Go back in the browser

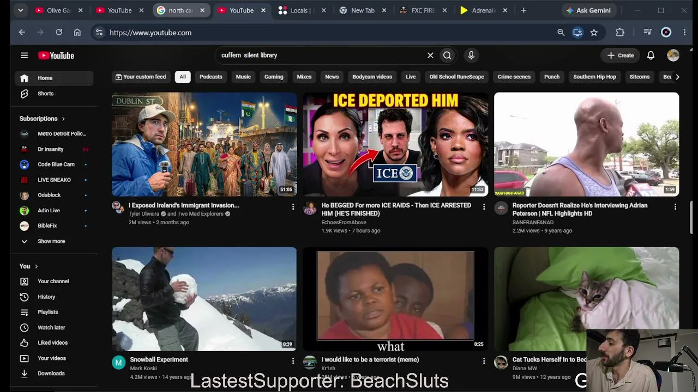(22, 33)
